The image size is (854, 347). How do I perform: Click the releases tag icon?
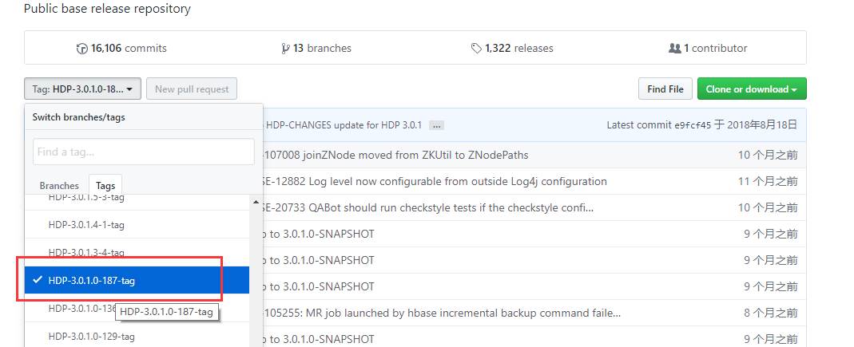(x=476, y=49)
